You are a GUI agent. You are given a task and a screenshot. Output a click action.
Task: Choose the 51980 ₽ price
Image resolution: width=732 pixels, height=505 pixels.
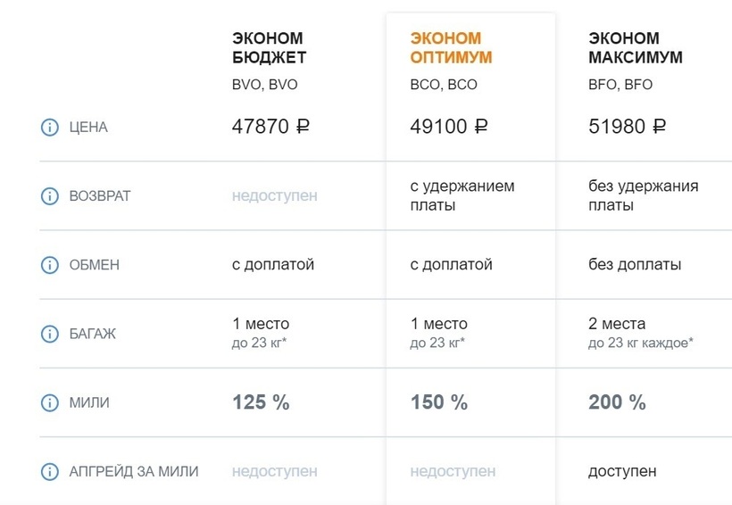(628, 127)
